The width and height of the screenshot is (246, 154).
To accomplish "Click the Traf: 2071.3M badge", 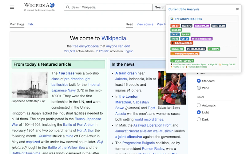I will coord(202,26).
